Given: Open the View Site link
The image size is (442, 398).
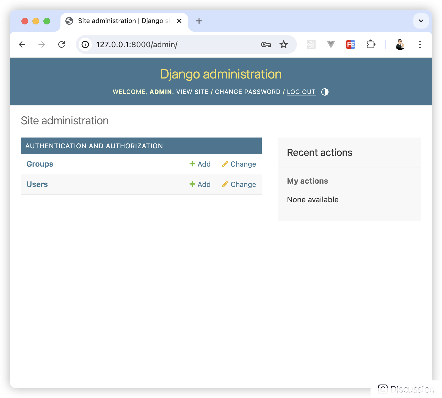Looking at the screenshot, I should pyautogui.click(x=192, y=92).
